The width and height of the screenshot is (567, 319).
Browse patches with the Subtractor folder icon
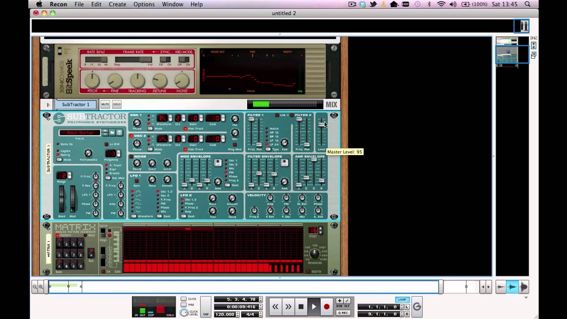[113, 132]
